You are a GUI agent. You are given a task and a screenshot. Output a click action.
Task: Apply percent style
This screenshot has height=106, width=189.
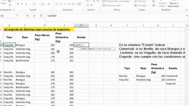coord(94,1)
